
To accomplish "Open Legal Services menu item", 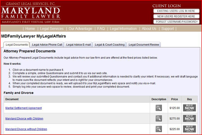I will (x=52, y=29).
